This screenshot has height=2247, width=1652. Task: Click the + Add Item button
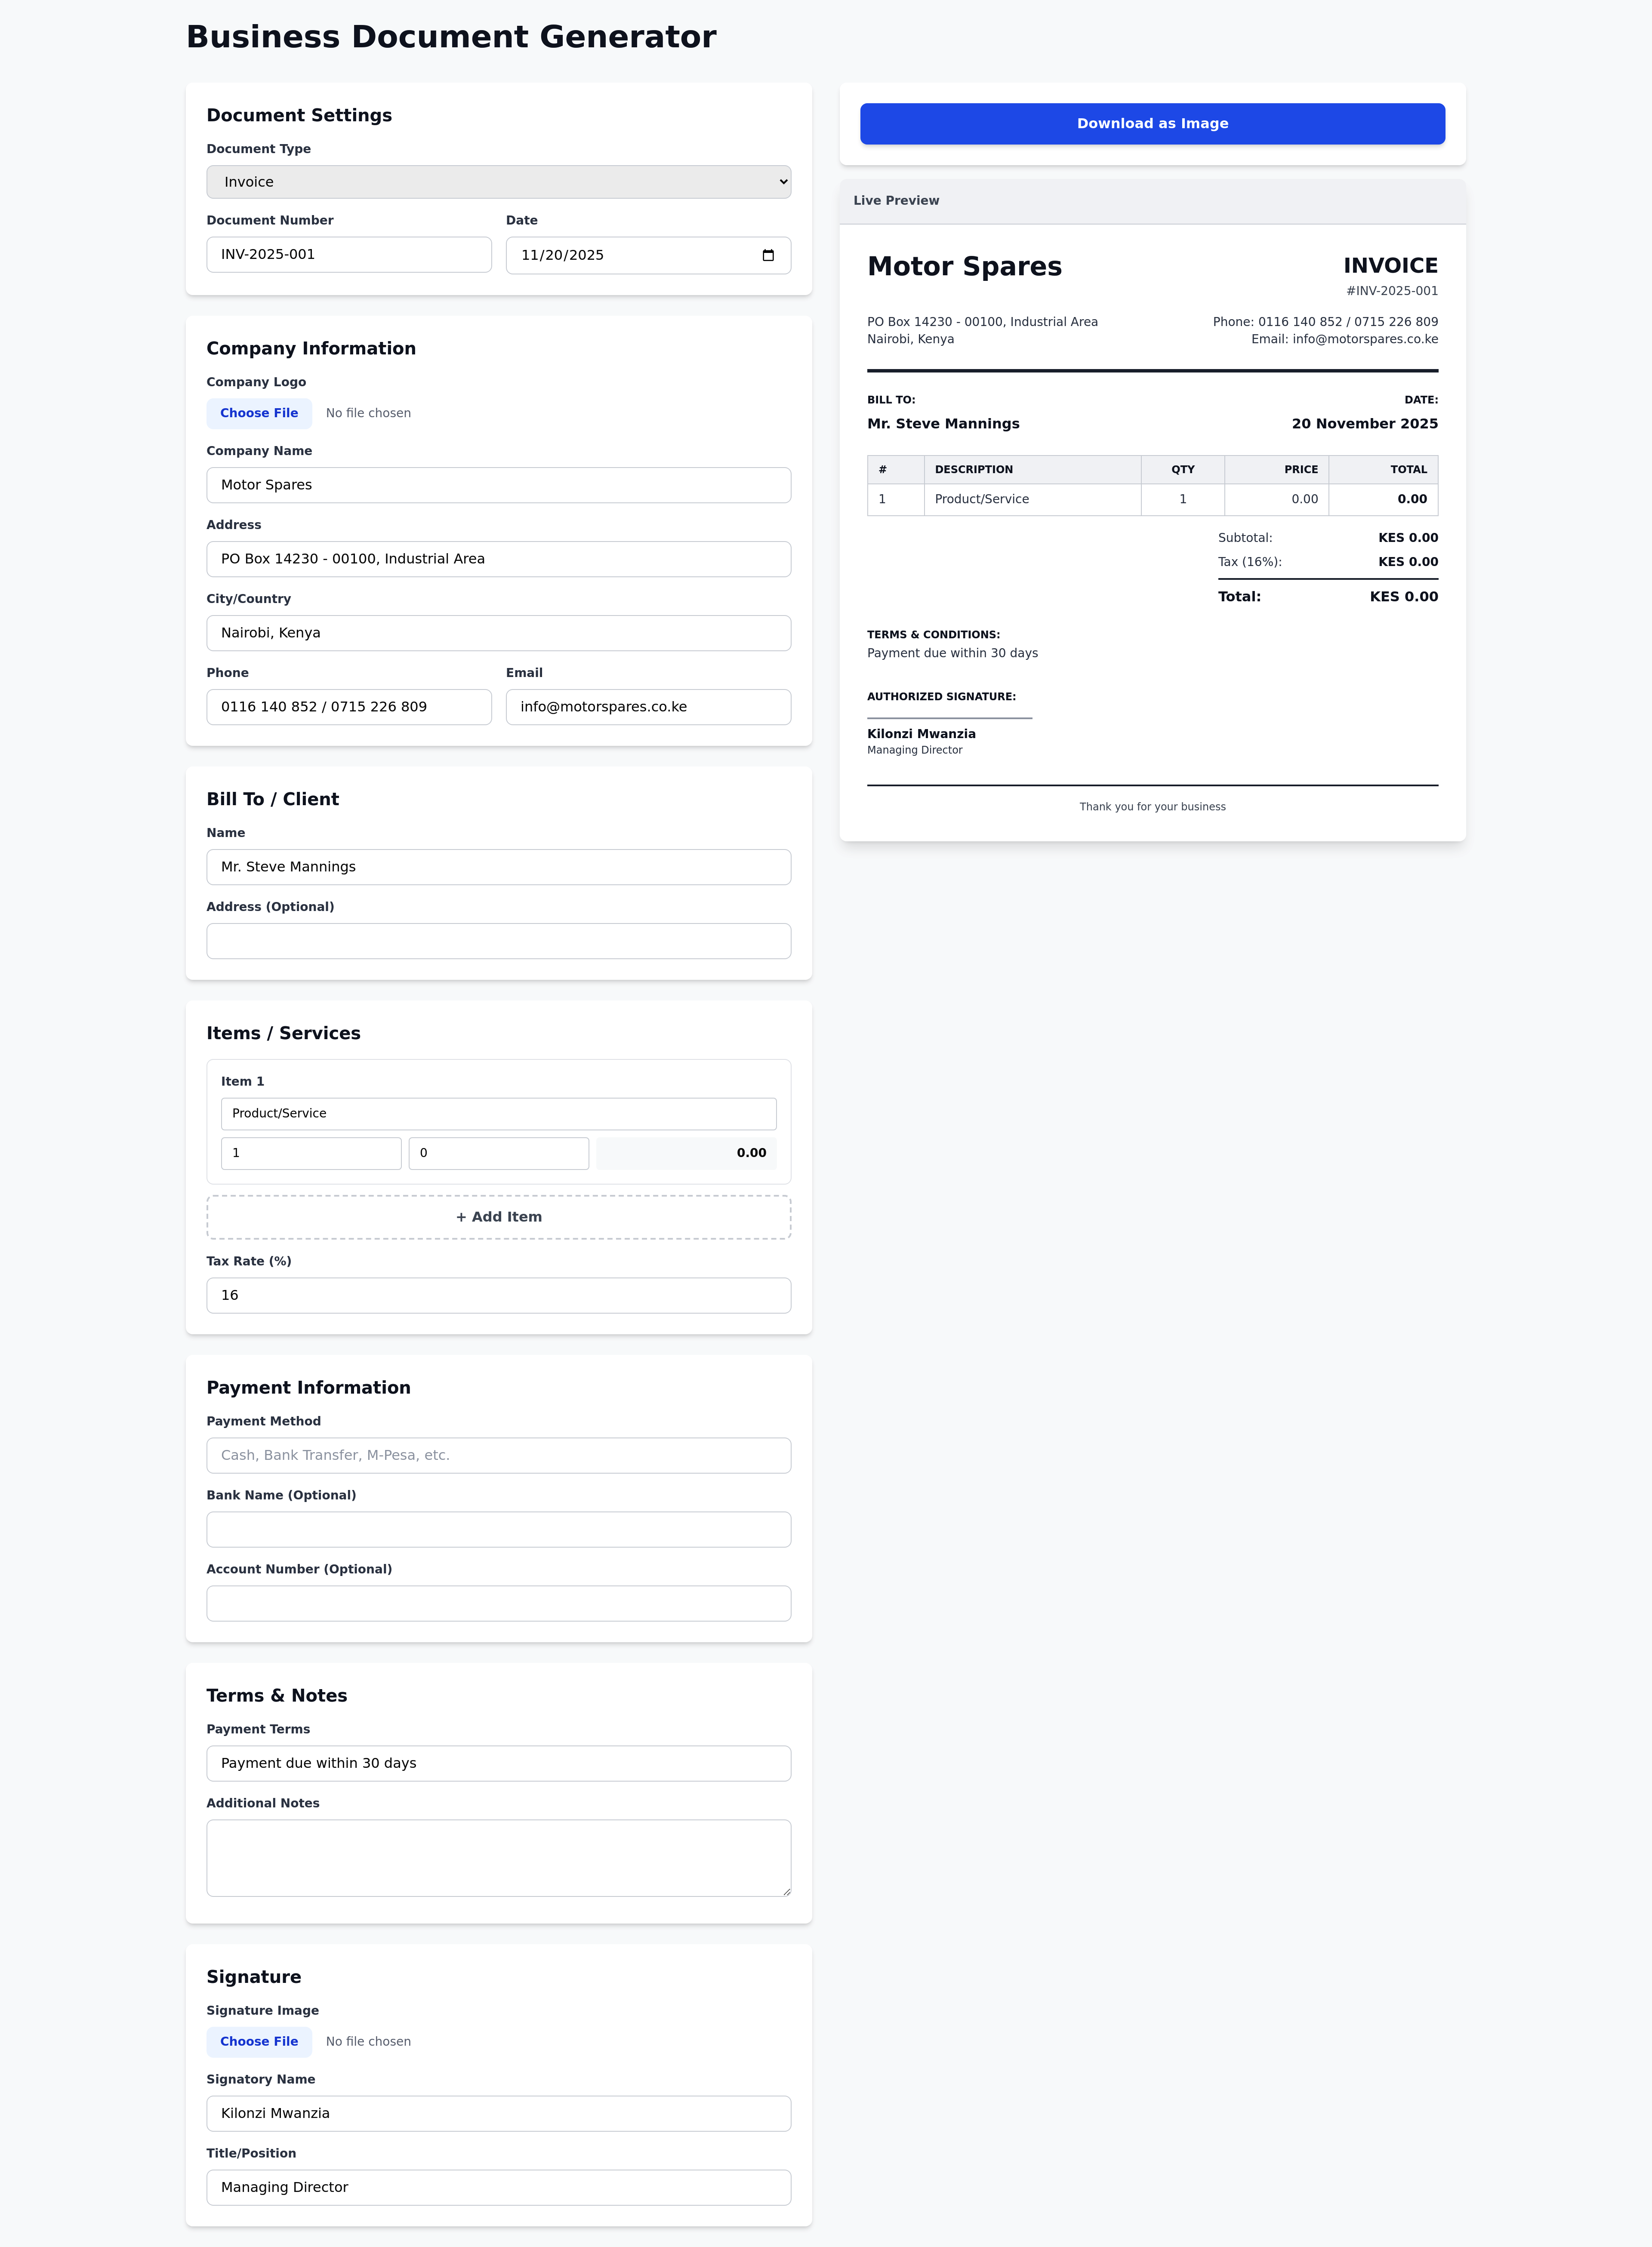(x=498, y=1216)
